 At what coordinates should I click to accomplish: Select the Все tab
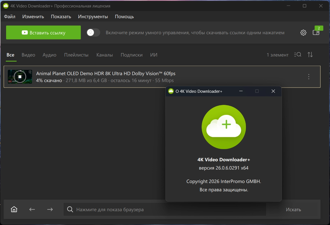click(11, 55)
